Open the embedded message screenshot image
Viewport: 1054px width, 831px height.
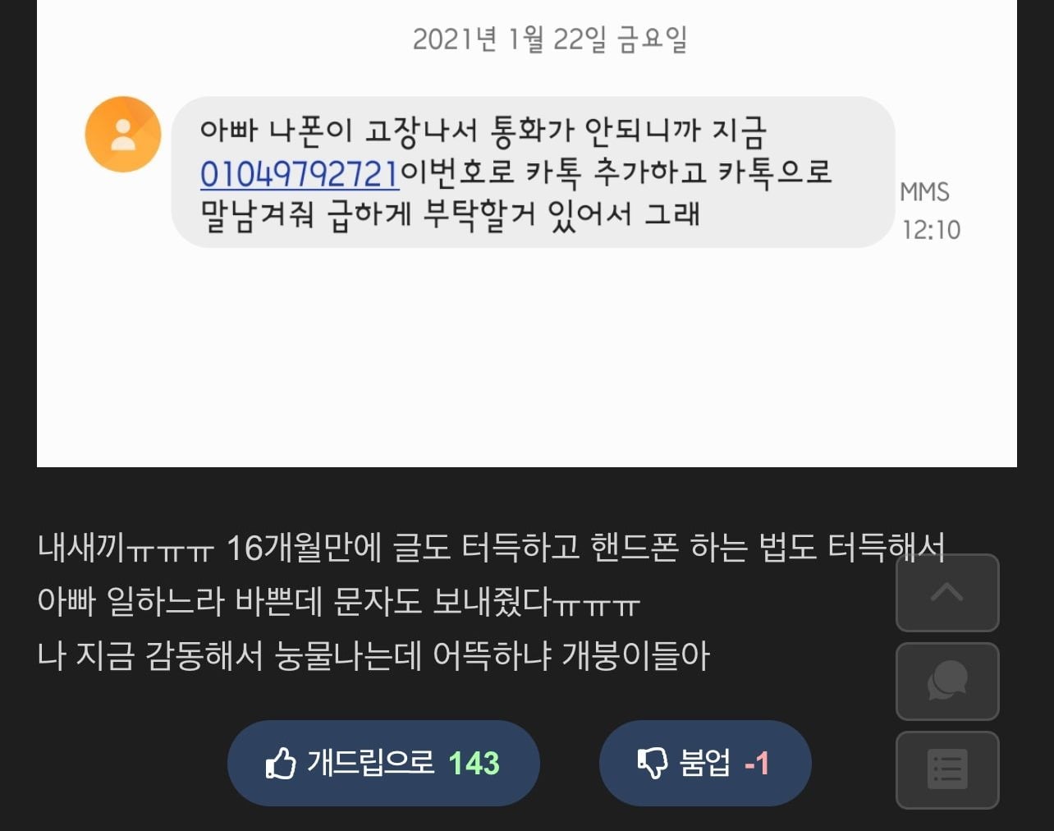point(527,233)
